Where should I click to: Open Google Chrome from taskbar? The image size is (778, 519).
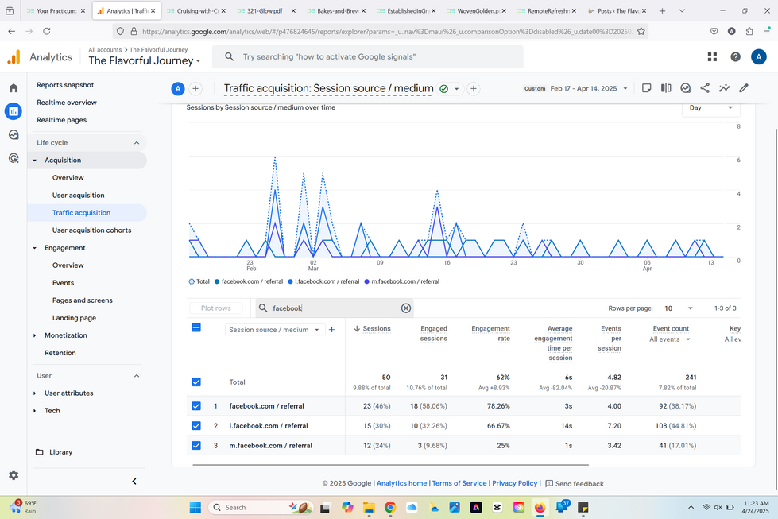click(390, 507)
